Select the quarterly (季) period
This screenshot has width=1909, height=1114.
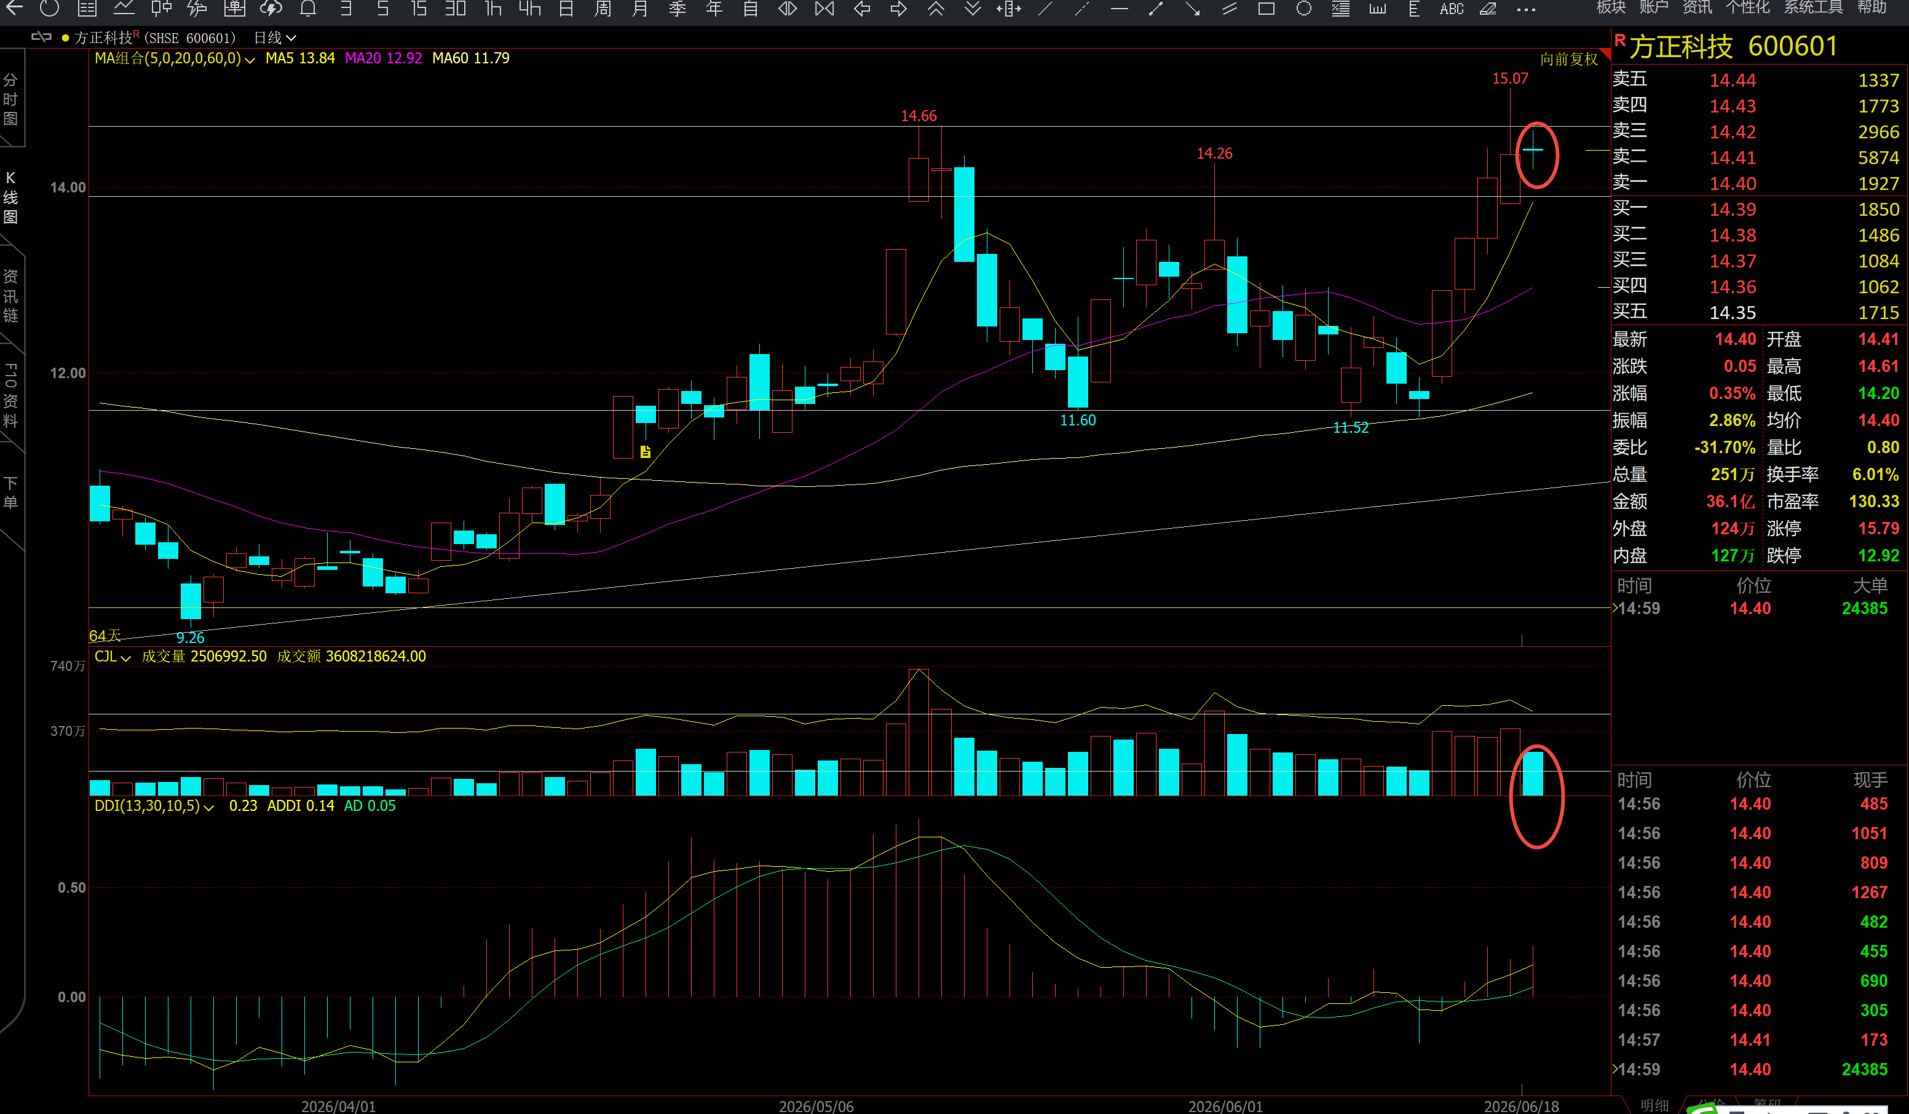tap(678, 9)
